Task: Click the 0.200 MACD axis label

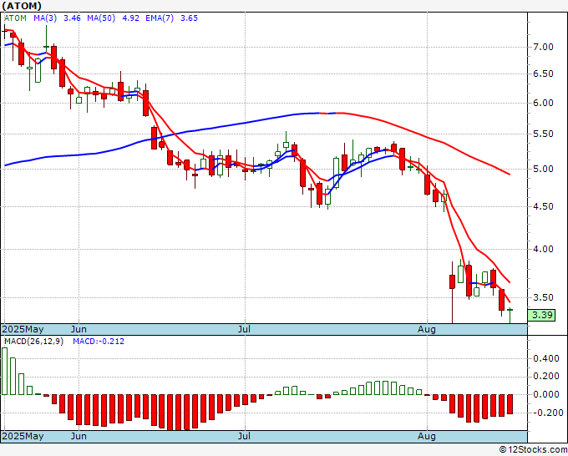Action: [546, 377]
